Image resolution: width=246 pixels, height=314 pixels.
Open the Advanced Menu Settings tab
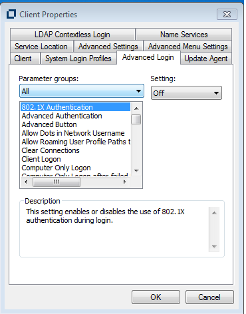188,47
